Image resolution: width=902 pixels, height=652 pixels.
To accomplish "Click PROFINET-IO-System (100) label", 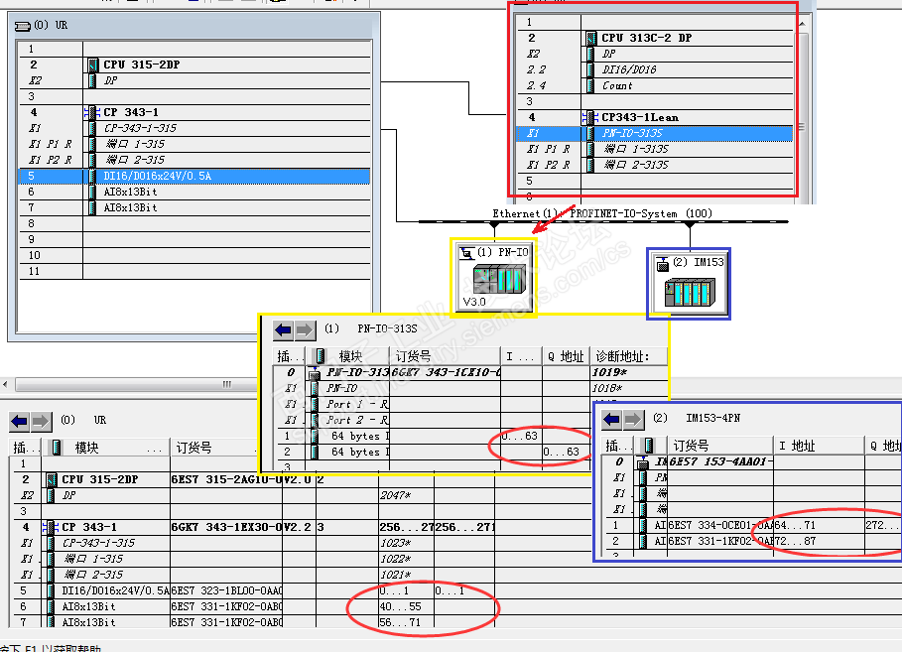I will (641, 213).
